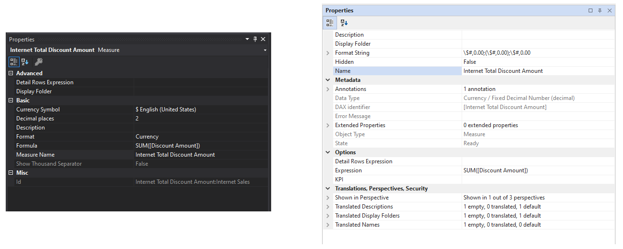Select Object Type property row
Viewport: 623px width, 249px height.
click(474, 134)
